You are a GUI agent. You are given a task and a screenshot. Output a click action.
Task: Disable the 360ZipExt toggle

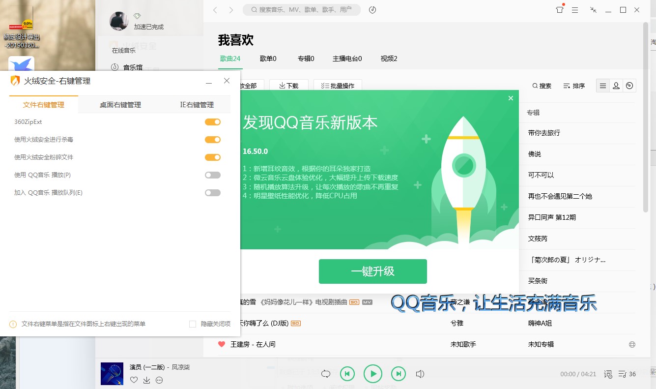point(213,122)
